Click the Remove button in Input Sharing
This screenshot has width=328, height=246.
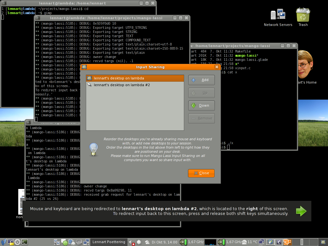click(201, 119)
